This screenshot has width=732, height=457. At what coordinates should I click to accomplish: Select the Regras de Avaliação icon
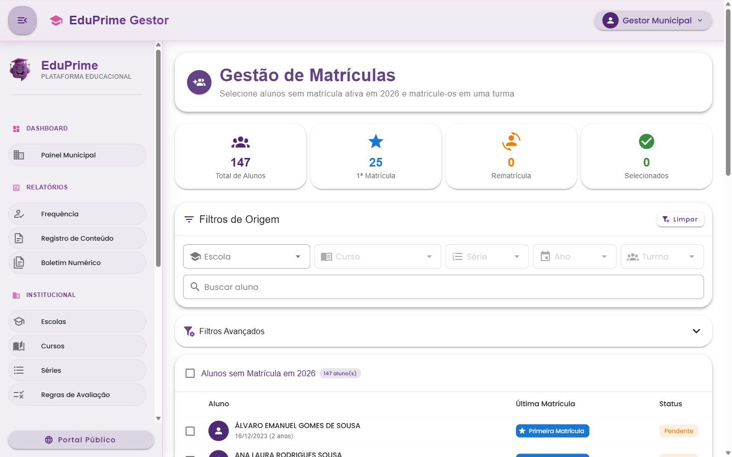click(x=19, y=395)
